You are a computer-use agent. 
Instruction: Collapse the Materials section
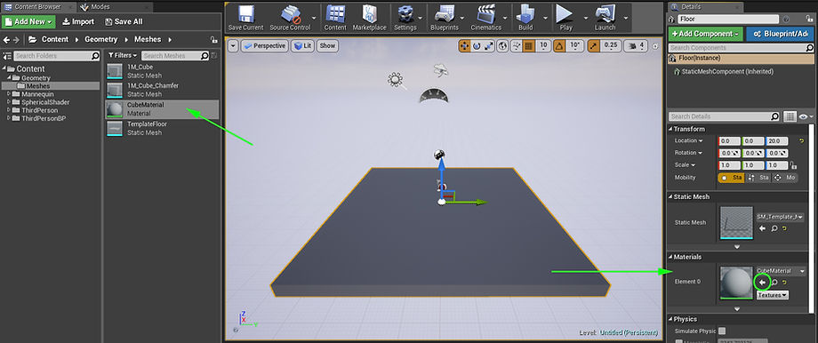[670, 257]
